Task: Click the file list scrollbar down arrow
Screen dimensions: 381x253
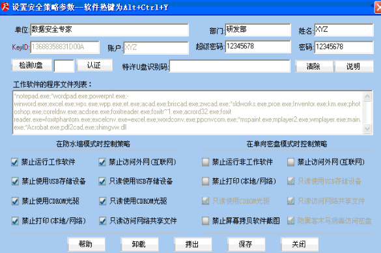Action: coord(367,129)
